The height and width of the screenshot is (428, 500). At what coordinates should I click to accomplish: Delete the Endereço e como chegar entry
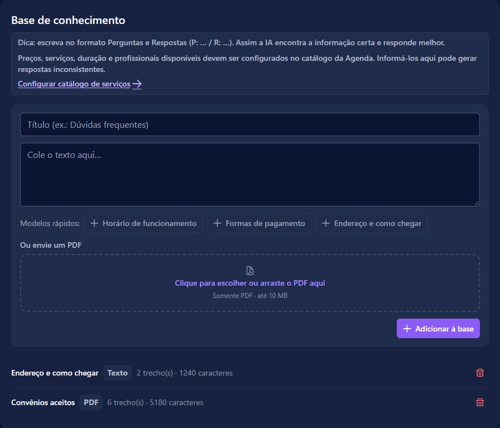(x=479, y=373)
